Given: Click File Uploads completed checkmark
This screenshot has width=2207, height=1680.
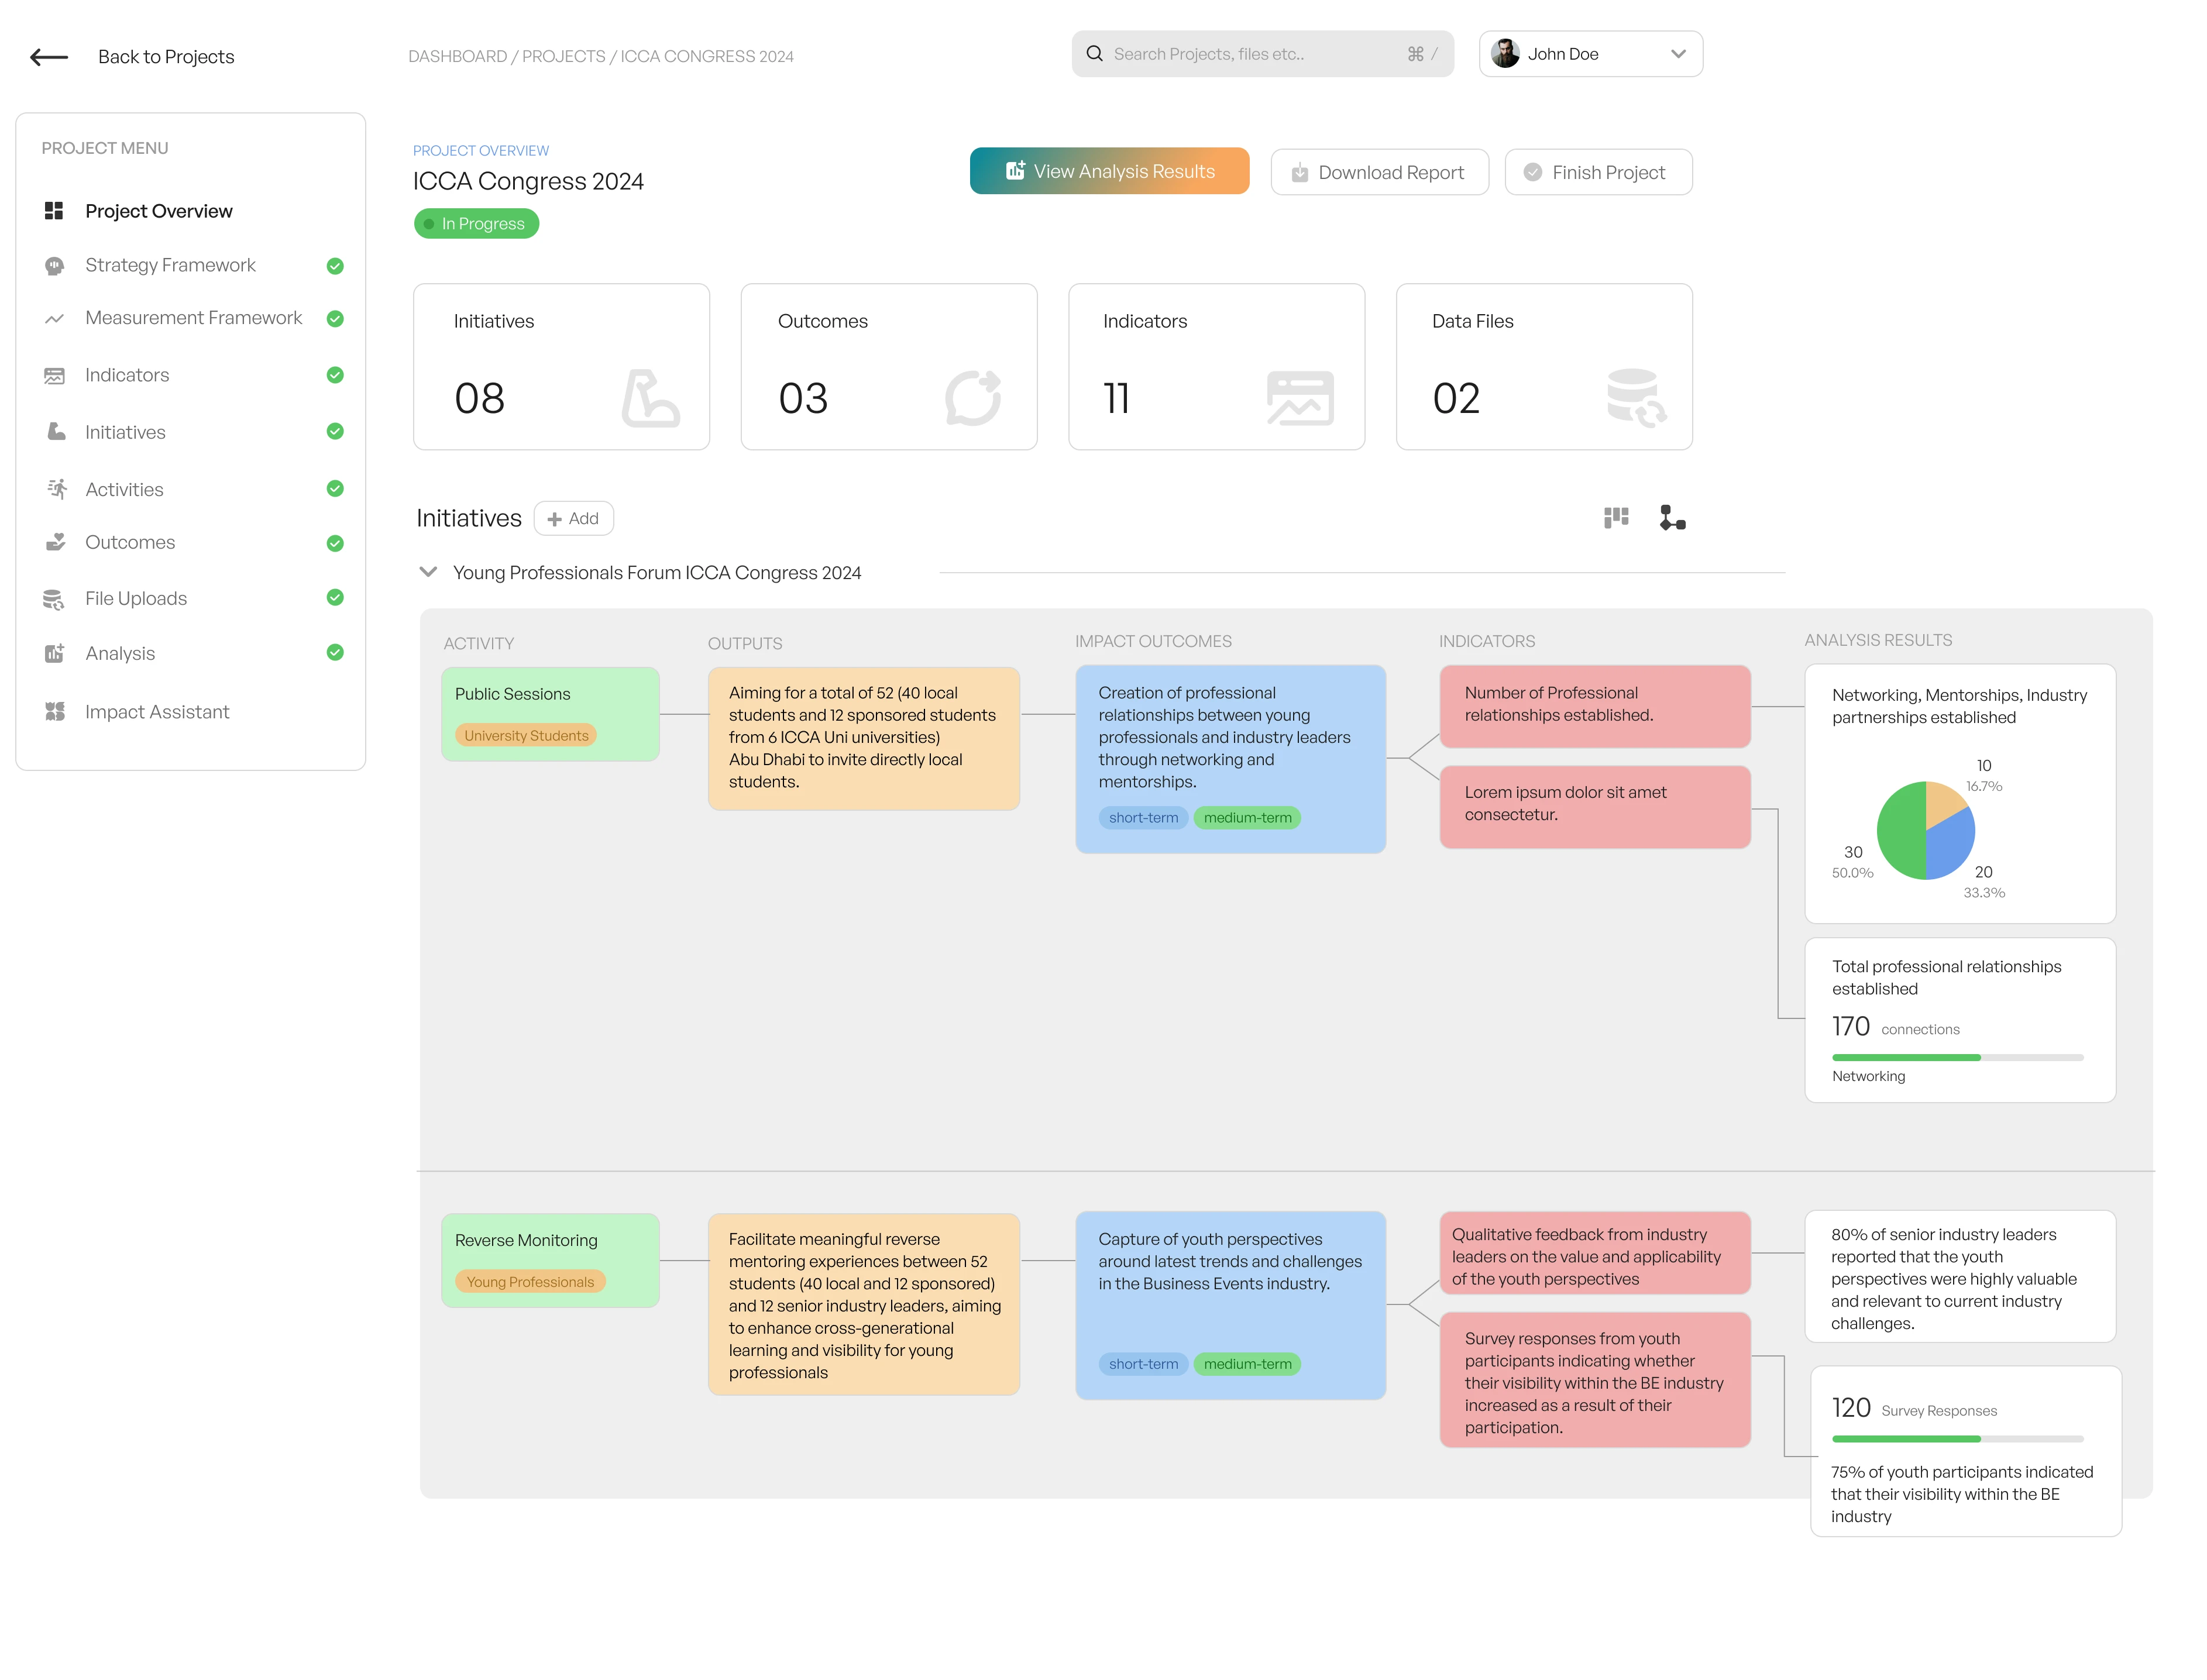Looking at the screenshot, I should (336, 598).
